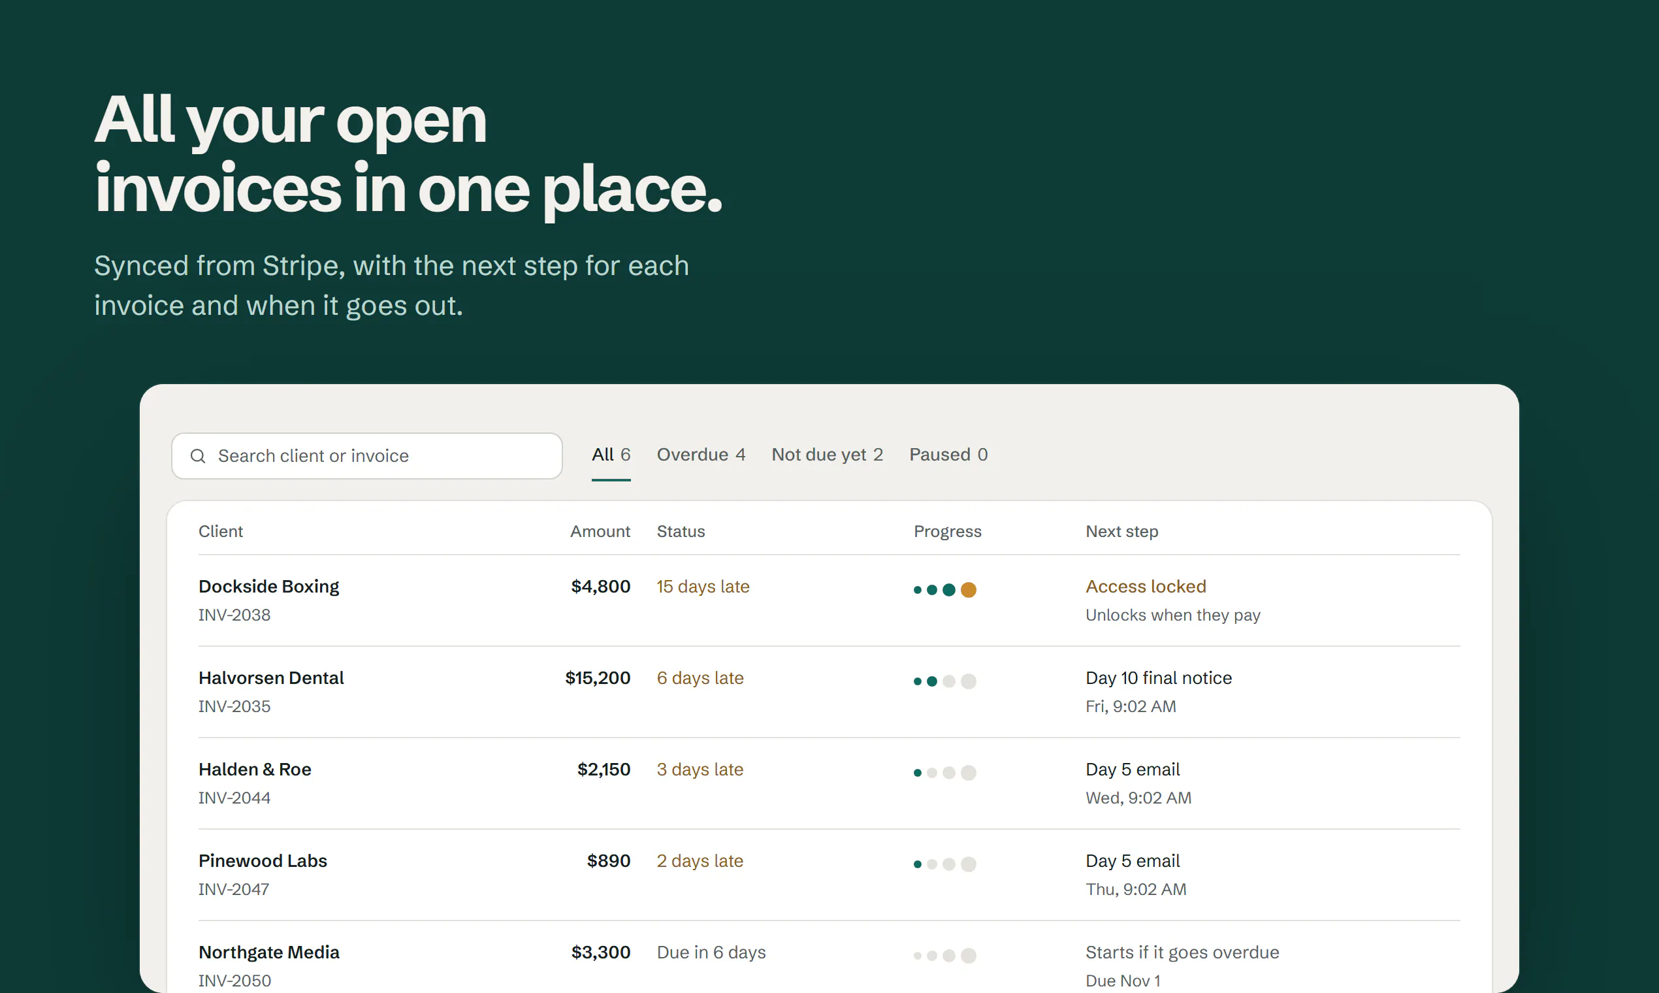The height and width of the screenshot is (993, 1659).
Task: Click the $890 amount
Action: click(609, 862)
